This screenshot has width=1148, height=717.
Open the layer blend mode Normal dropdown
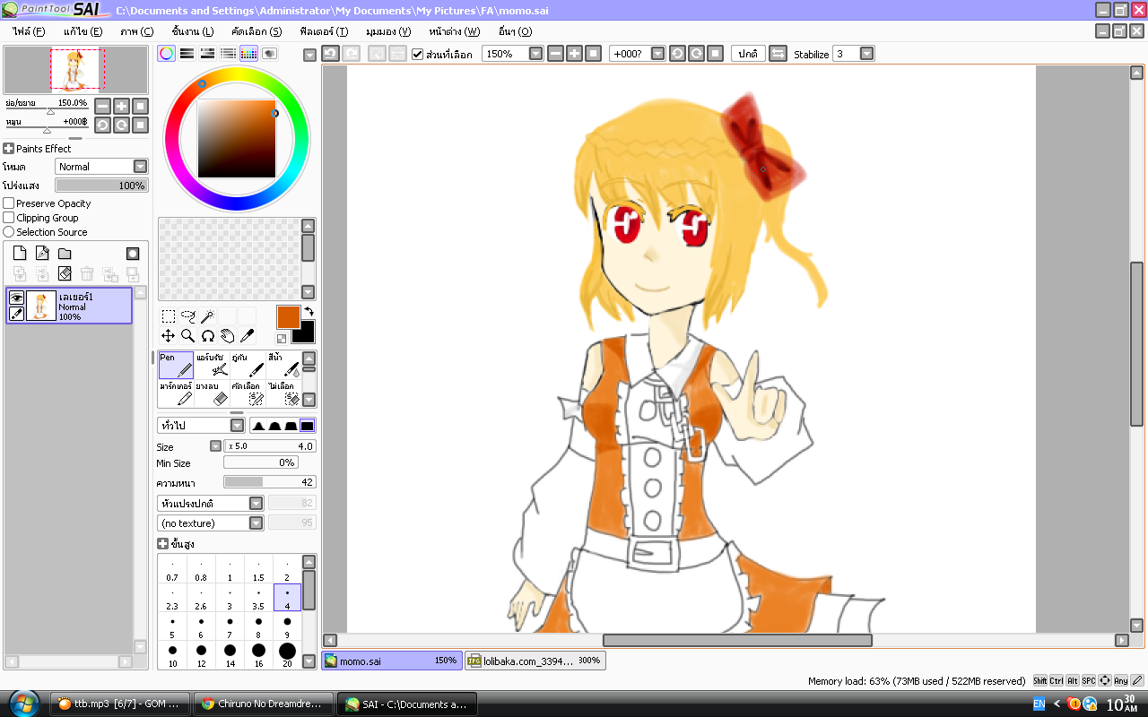[101, 167]
